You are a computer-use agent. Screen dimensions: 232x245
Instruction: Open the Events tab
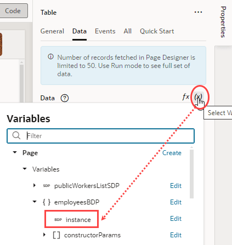coord(105,31)
